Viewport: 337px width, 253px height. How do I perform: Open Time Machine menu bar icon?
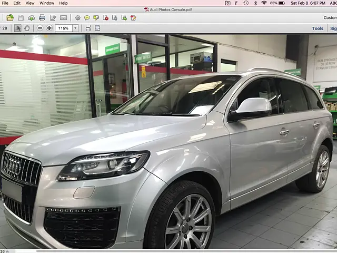point(246,3)
